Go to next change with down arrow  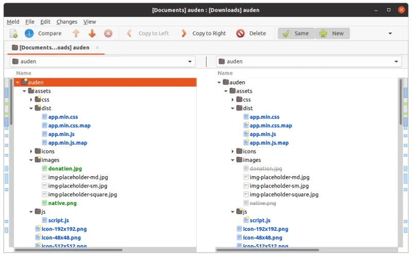(92, 33)
